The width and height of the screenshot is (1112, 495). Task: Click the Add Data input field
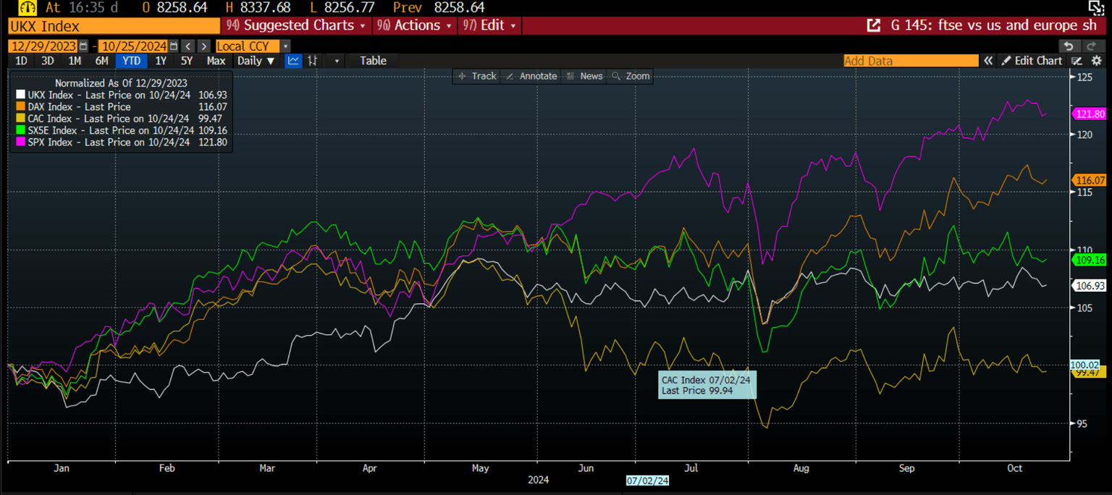[910, 61]
